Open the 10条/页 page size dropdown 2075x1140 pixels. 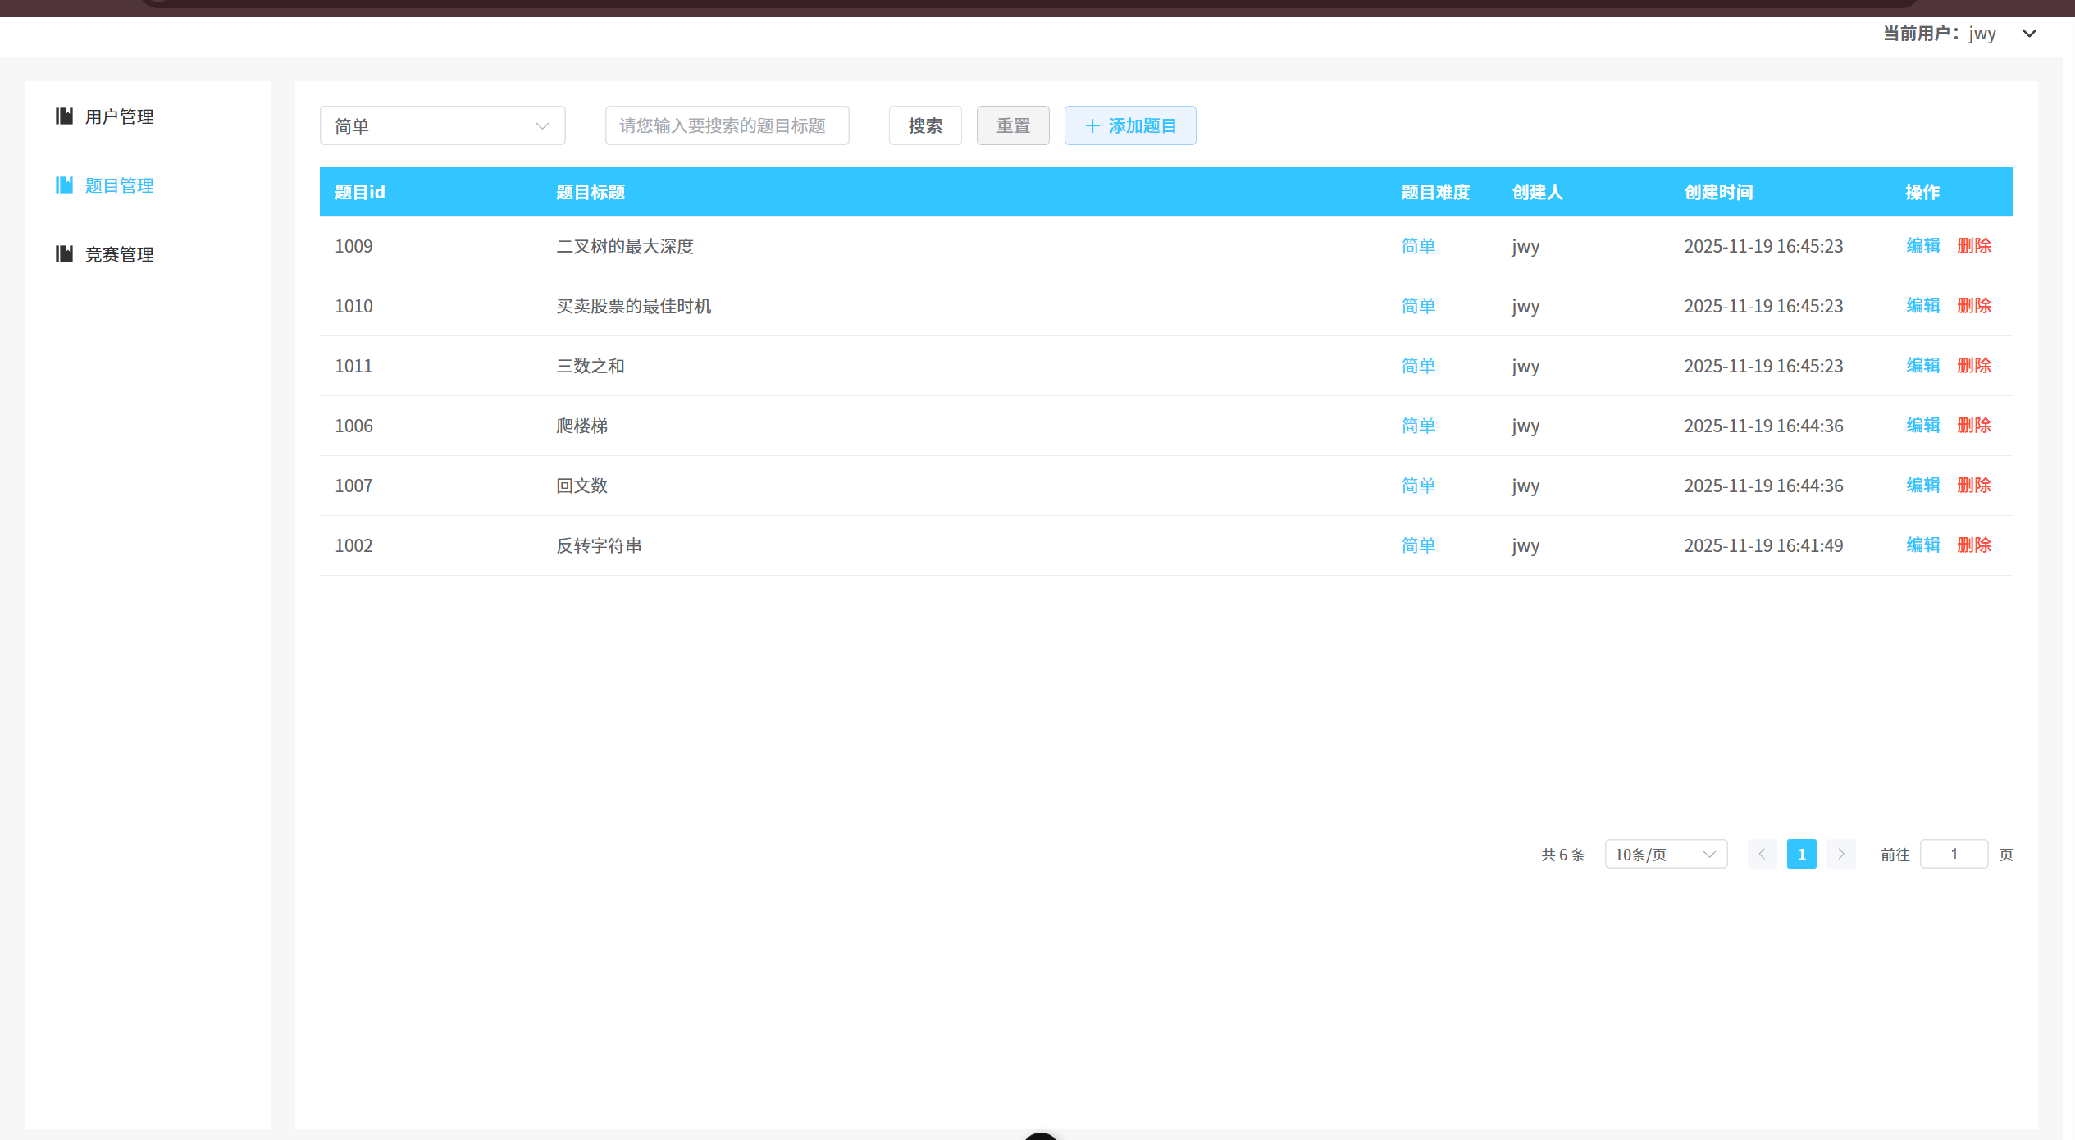[x=1665, y=854]
